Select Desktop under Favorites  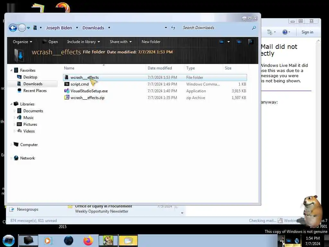click(30, 77)
